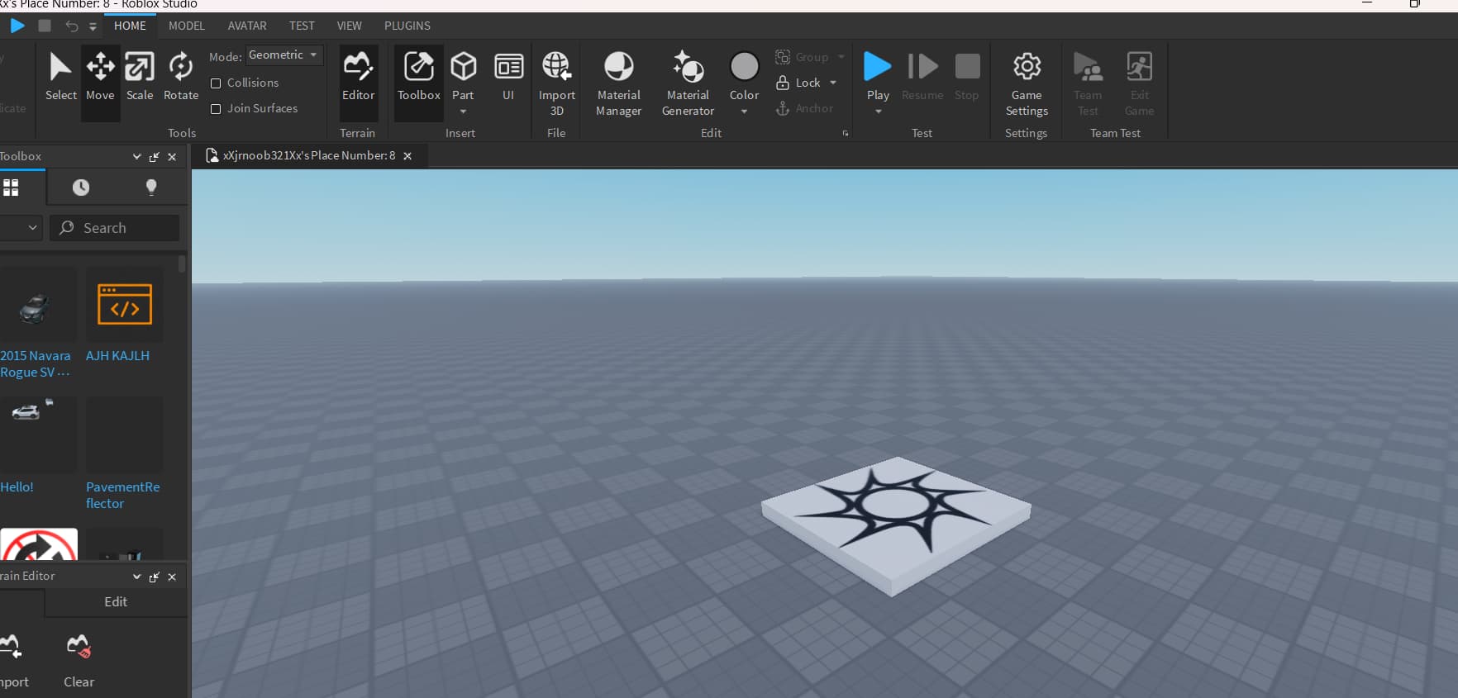The height and width of the screenshot is (698, 1458).
Task: Undock the Toolbox panel
Action: pyautogui.click(x=155, y=157)
